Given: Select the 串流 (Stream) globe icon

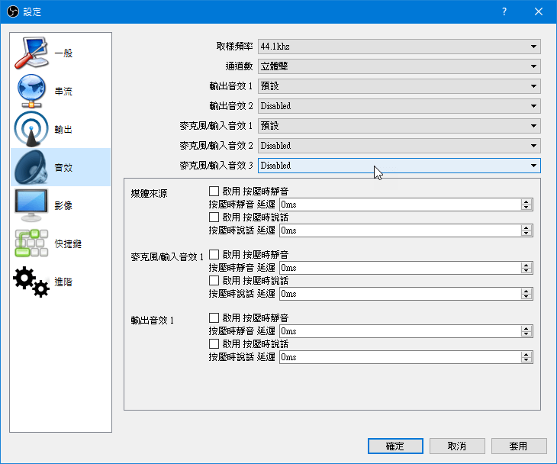Looking at the screenshot, I should click(32, 92).
